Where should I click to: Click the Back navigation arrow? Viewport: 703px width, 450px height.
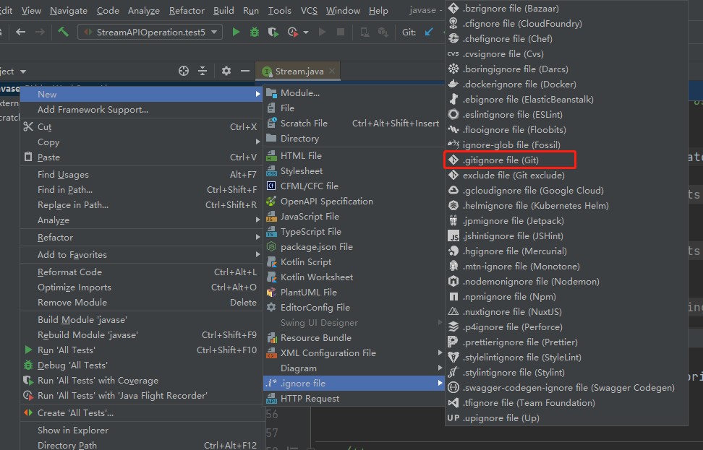tap(21, 32)
